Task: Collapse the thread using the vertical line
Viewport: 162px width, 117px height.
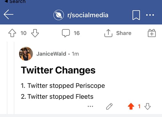Action: 14,78
